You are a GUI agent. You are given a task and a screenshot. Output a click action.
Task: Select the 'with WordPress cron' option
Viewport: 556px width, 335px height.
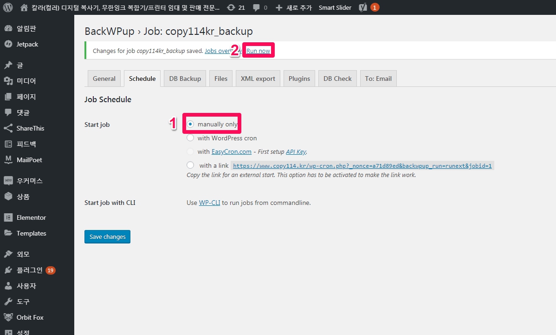pos(190,138)
